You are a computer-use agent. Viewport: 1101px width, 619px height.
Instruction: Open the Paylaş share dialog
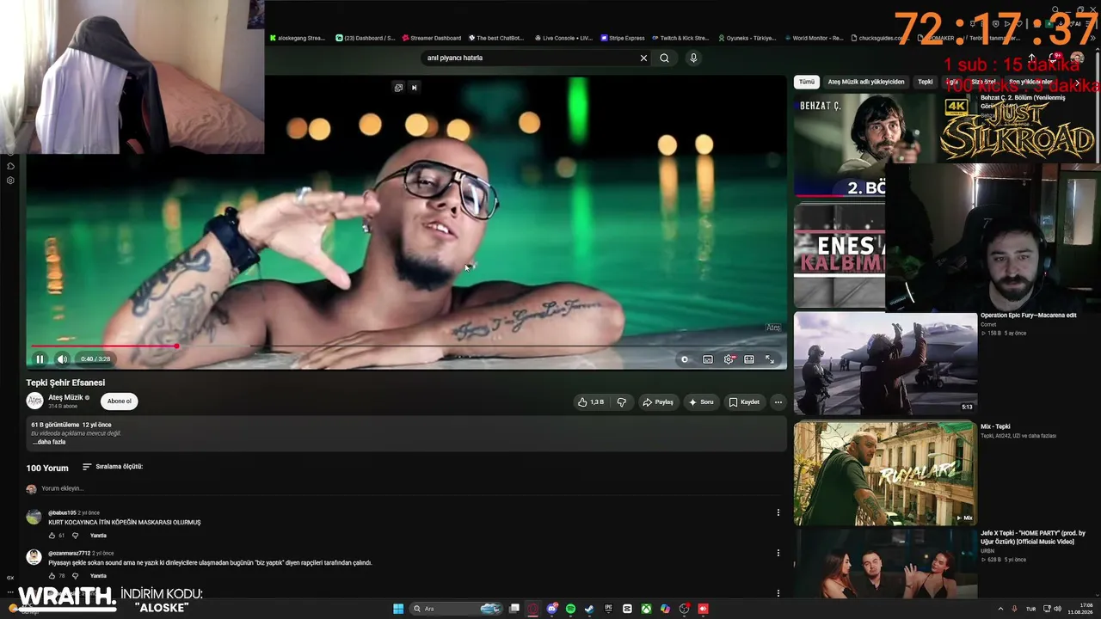658,401
